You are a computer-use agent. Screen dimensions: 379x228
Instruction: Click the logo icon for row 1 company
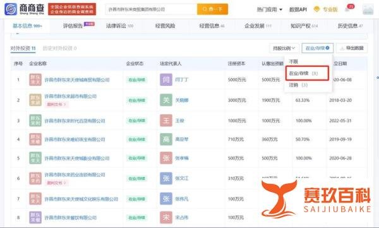[x=35, y=80]
